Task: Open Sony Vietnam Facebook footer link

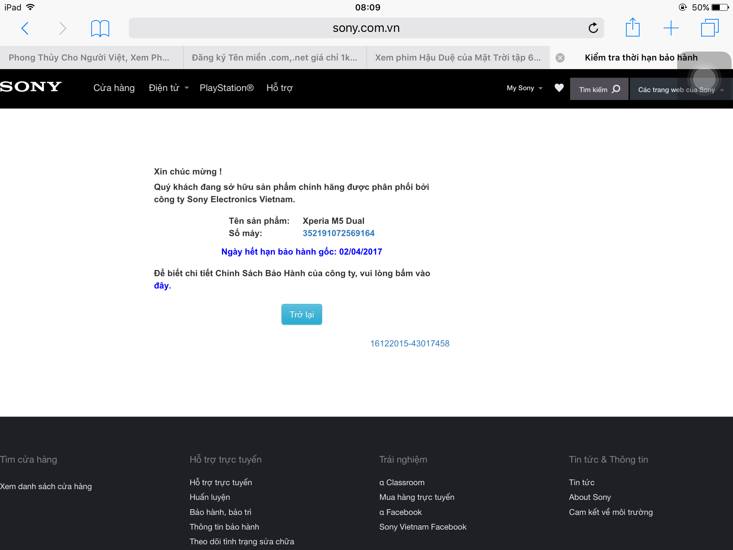Action: [423, 527]
